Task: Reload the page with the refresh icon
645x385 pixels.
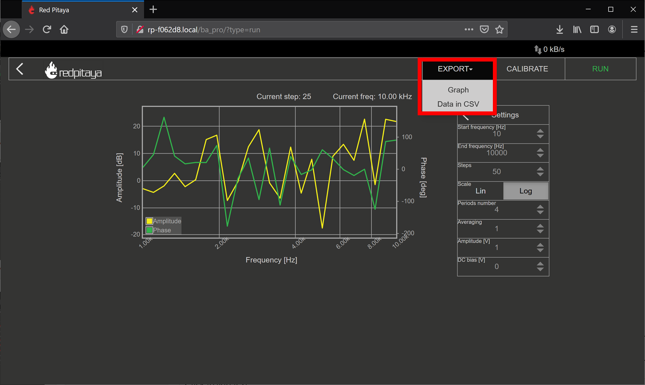Action: 47,30
